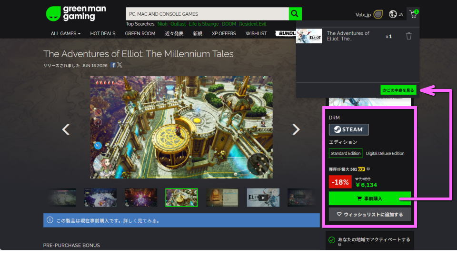
Task: Select the Digital Deluxe Edition option
Action: tap(385, 153)
